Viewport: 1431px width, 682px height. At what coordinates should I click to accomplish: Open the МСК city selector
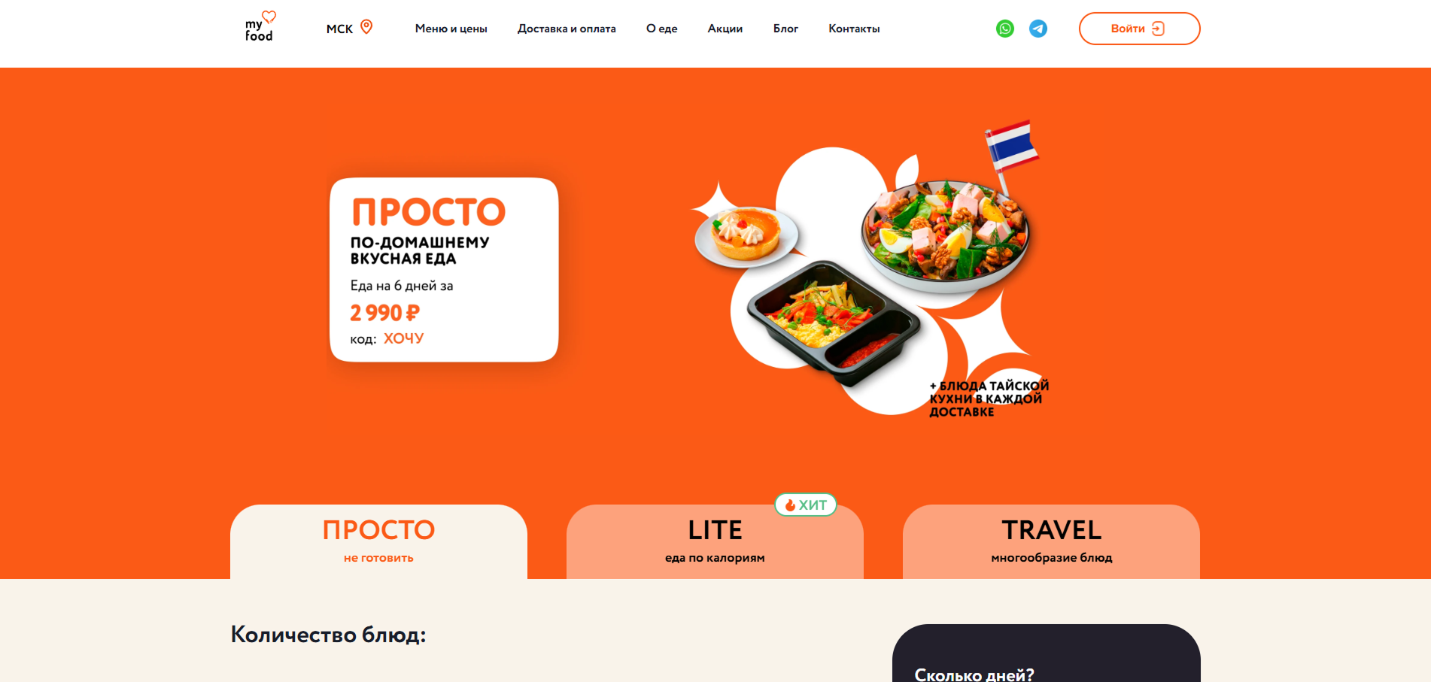[349, 29]
